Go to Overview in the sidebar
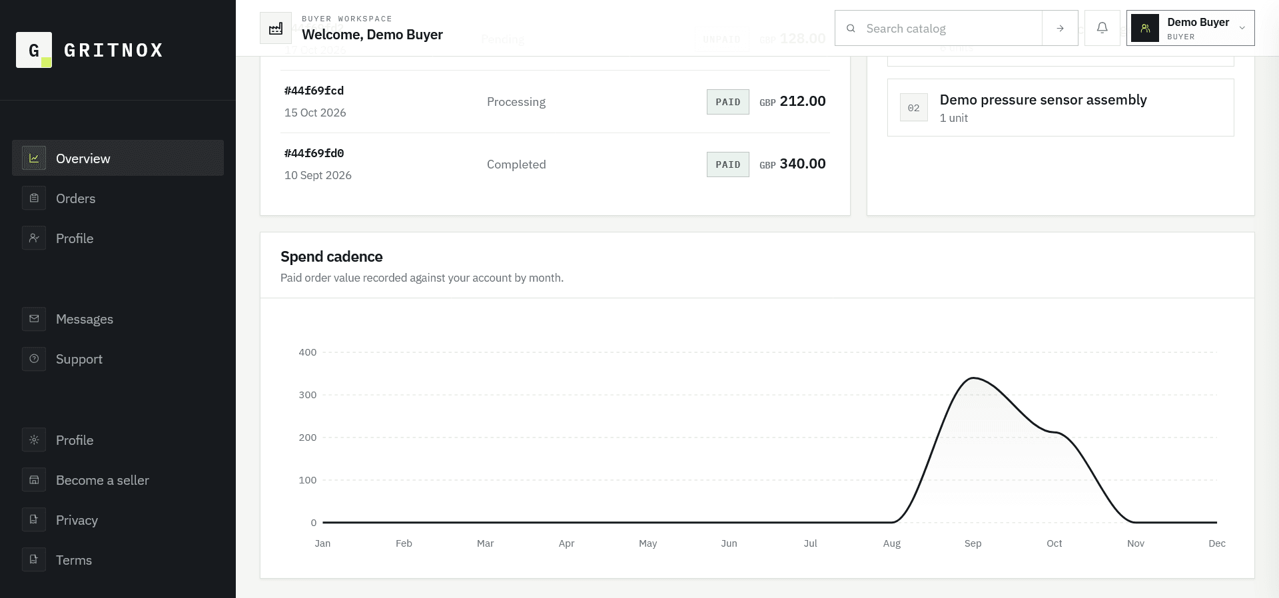This screenshot has width=1279, height=598. [x=118, y=158]
